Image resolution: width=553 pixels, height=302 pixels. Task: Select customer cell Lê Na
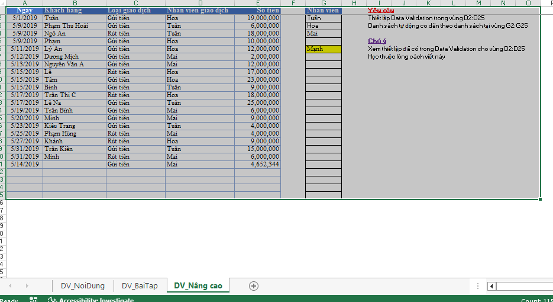click(x=75, y=103)
